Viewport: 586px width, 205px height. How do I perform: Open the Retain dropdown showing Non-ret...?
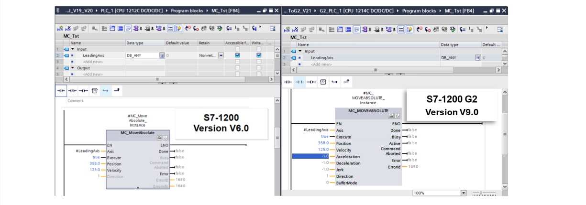tap(221, 55)
